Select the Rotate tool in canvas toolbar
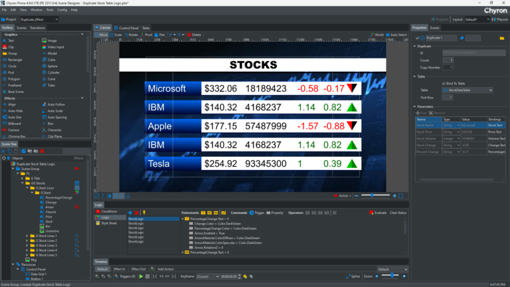The height and width of the screenshot is (287, 510). (x=131, y=34)
